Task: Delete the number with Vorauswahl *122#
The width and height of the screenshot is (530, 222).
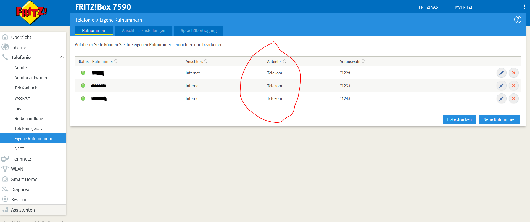Action: point(513,73)
